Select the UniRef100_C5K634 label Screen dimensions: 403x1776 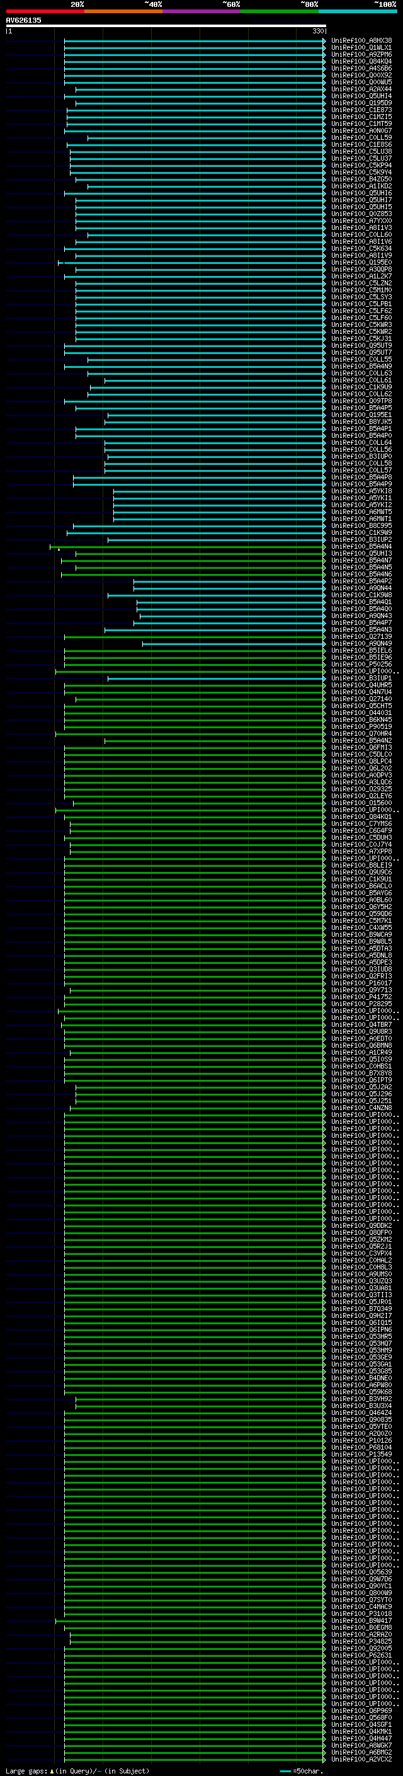pyautogui.click(x=361, y=249)
